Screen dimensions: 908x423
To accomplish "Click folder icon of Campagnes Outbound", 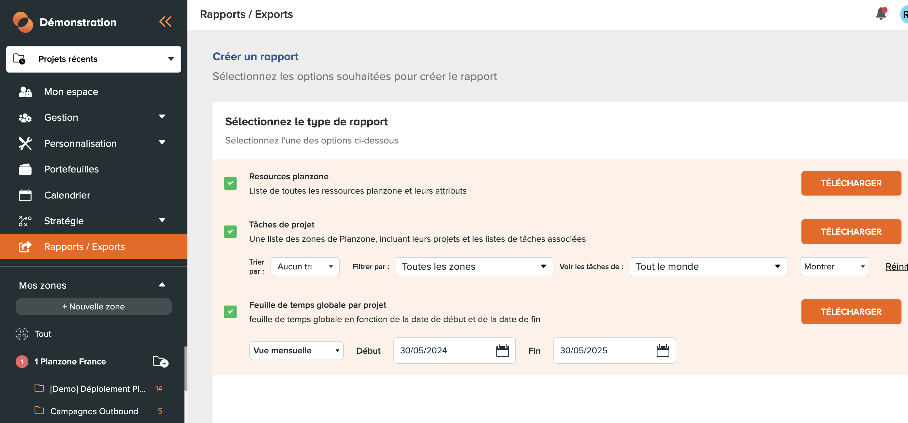I will tap(39, 410).
